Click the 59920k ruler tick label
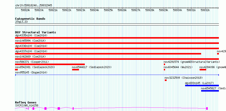Viewport: 226px width, 111px height. coord(39,10)
